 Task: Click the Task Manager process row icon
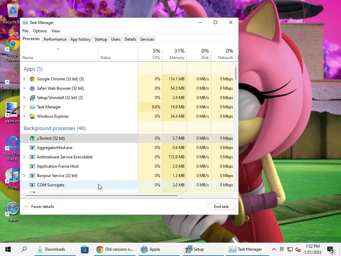tap(32, 107)
